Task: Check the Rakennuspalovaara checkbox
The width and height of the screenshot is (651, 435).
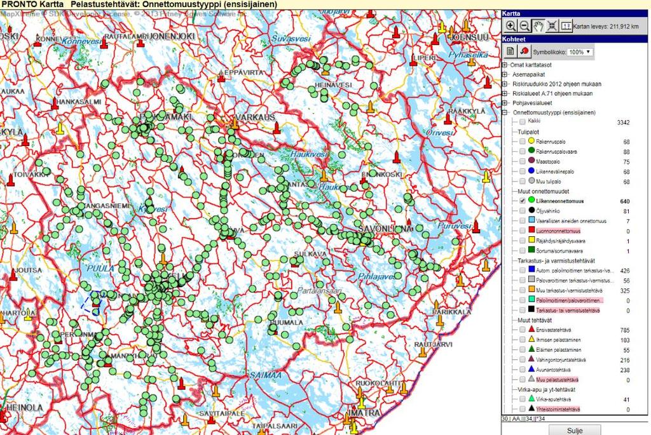Action: (523, 152)
